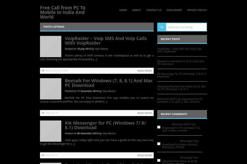The image size is (247, 164).
Task: Click the Recent Comments widget heading
Action: pos(174,114)
